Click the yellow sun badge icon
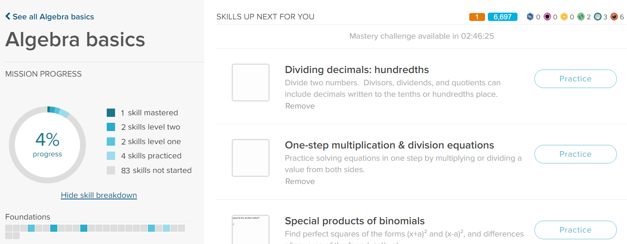Screen dimensions: 627x244 tap(564, 17)
